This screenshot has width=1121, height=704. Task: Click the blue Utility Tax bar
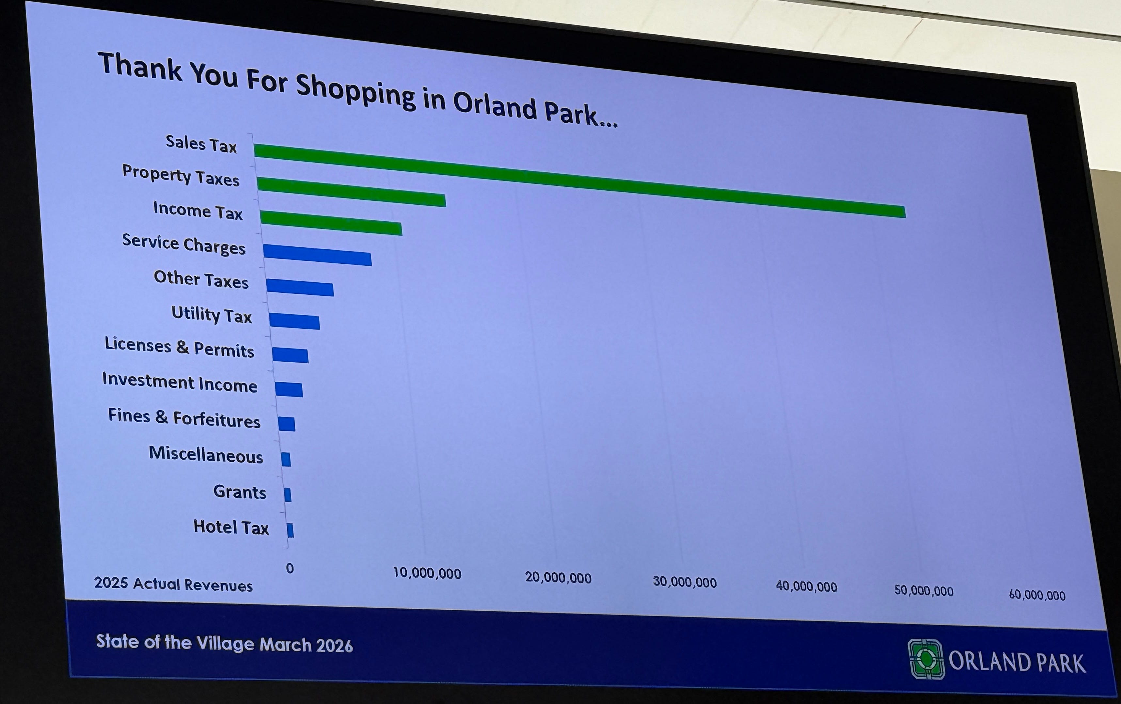(294, 321)
